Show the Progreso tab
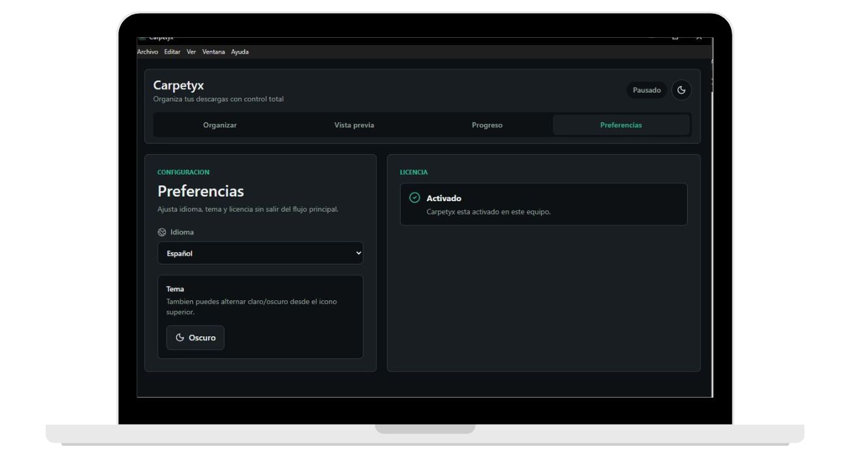 pyautogui.click(x=487, y=125)
